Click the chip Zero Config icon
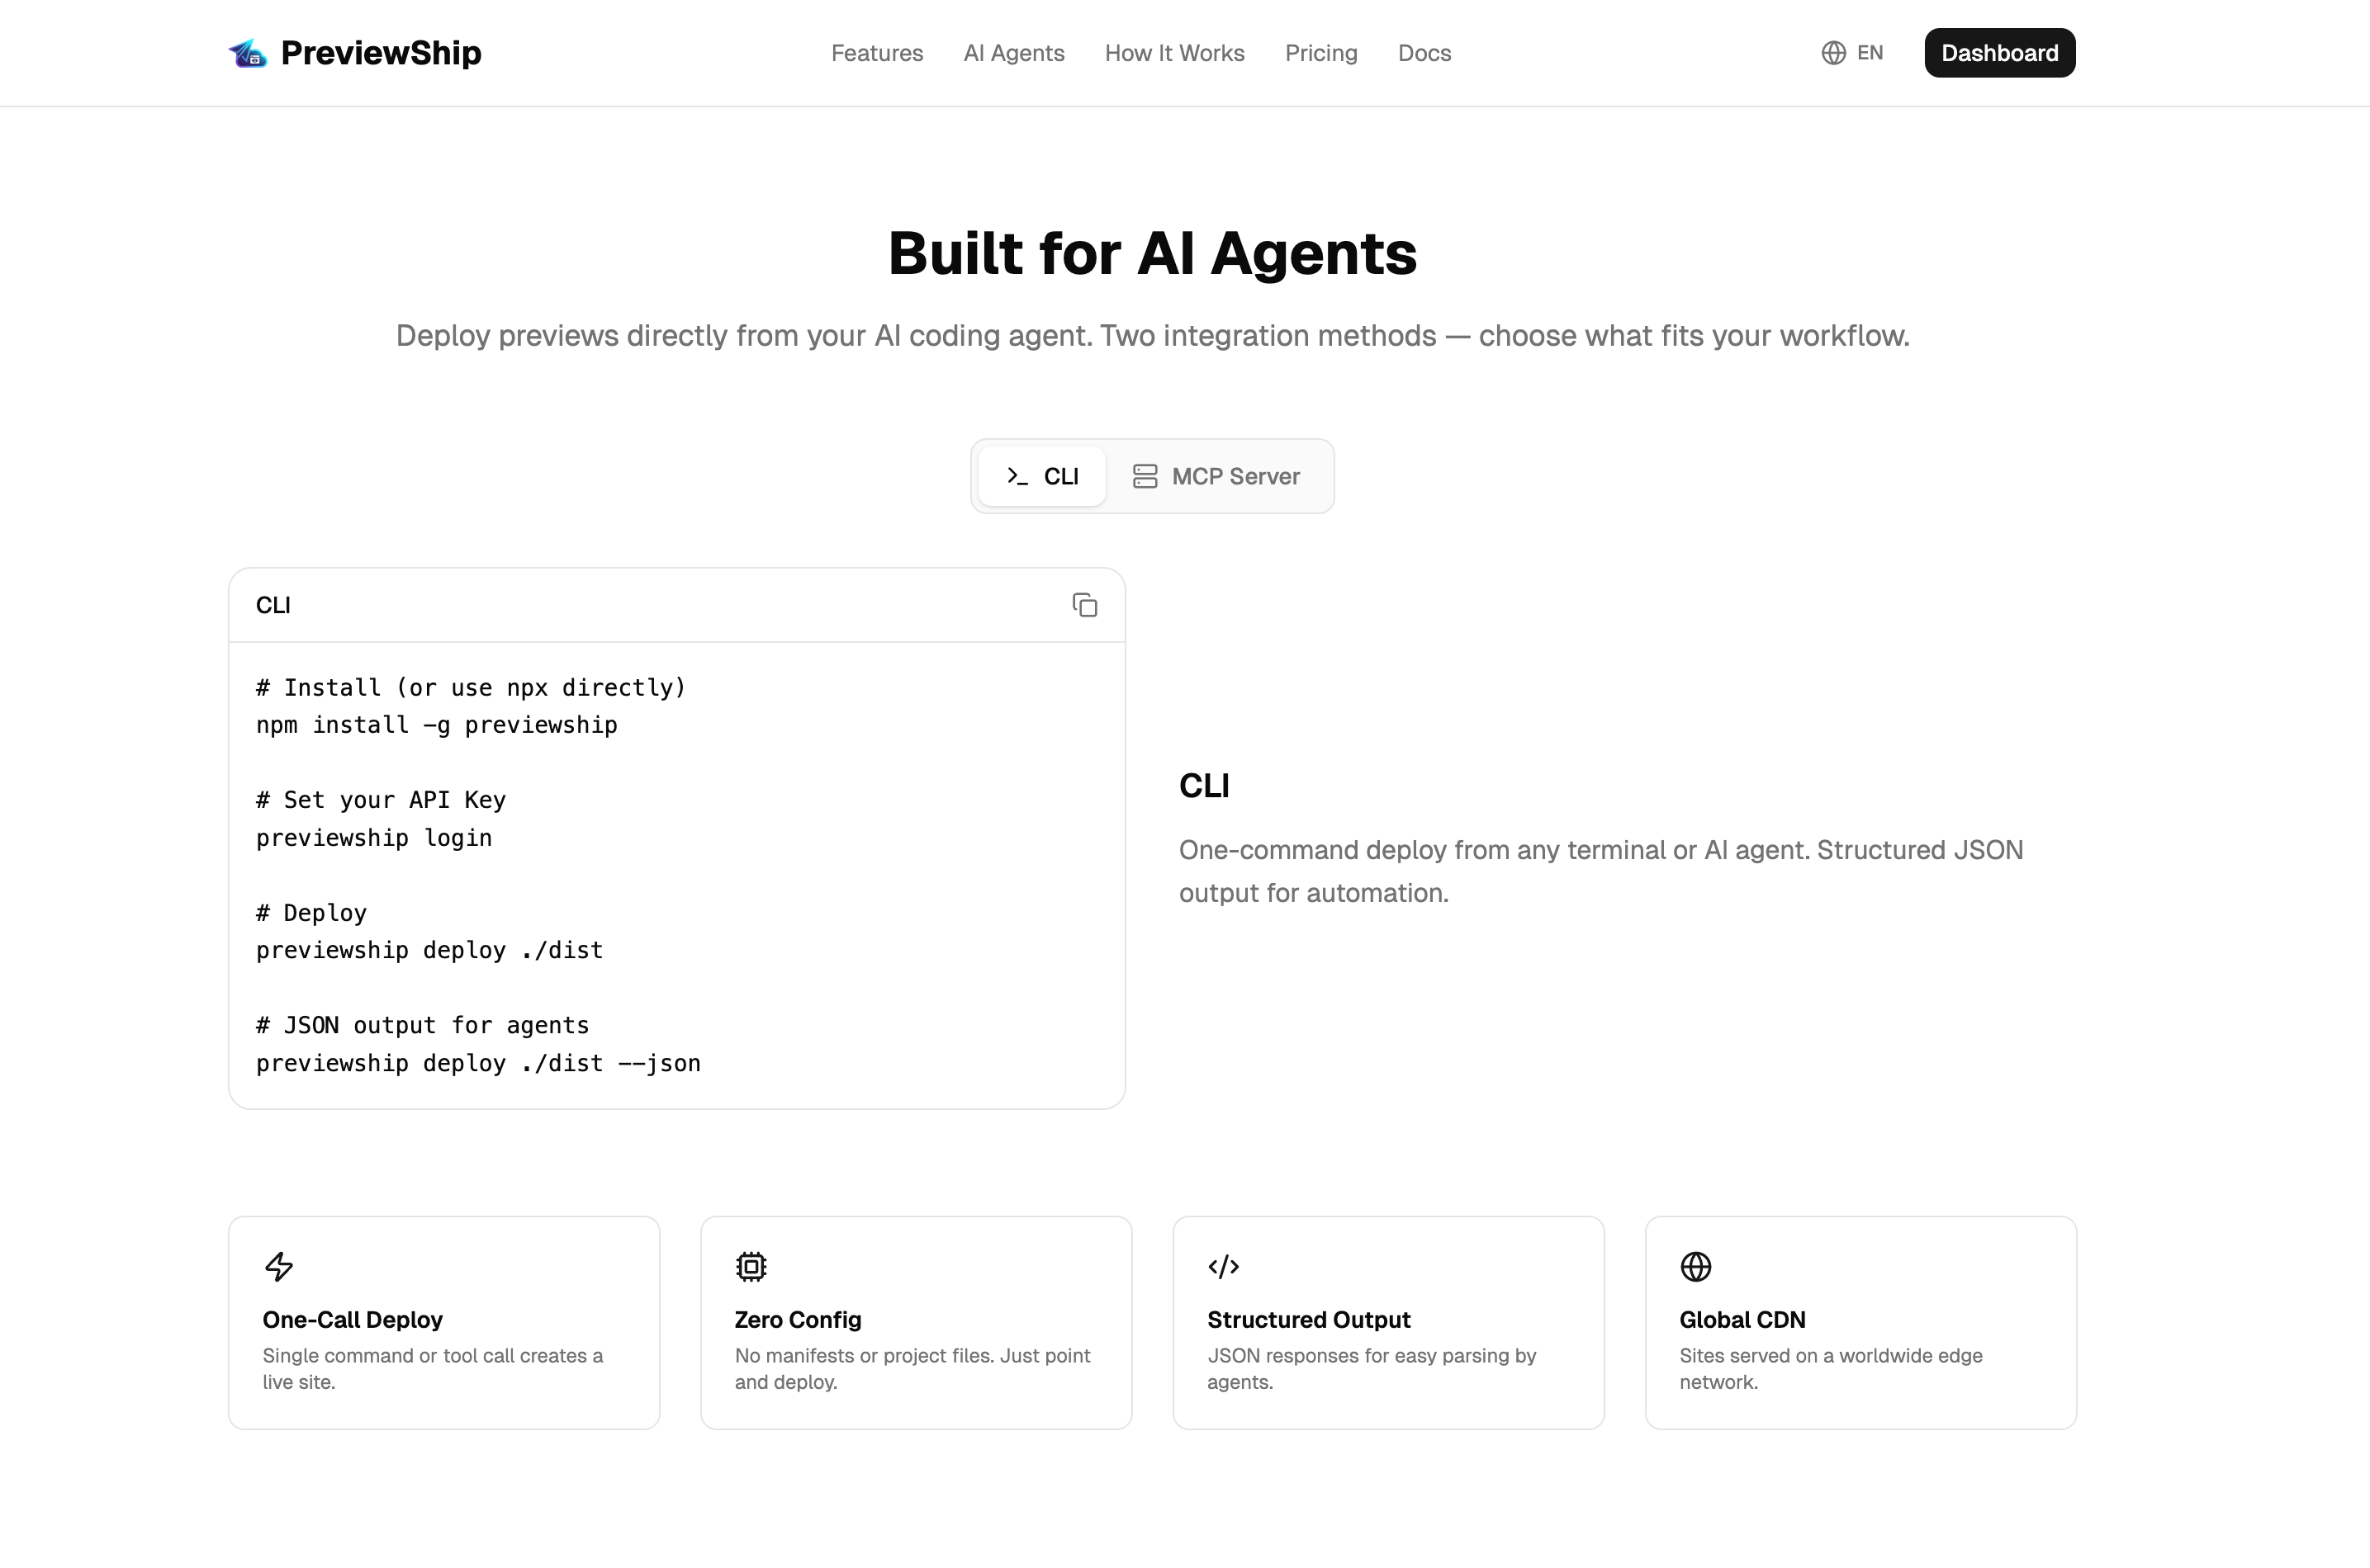Image resolution: width=2370 pixels, height=1568 pixels. point(751,1266)
